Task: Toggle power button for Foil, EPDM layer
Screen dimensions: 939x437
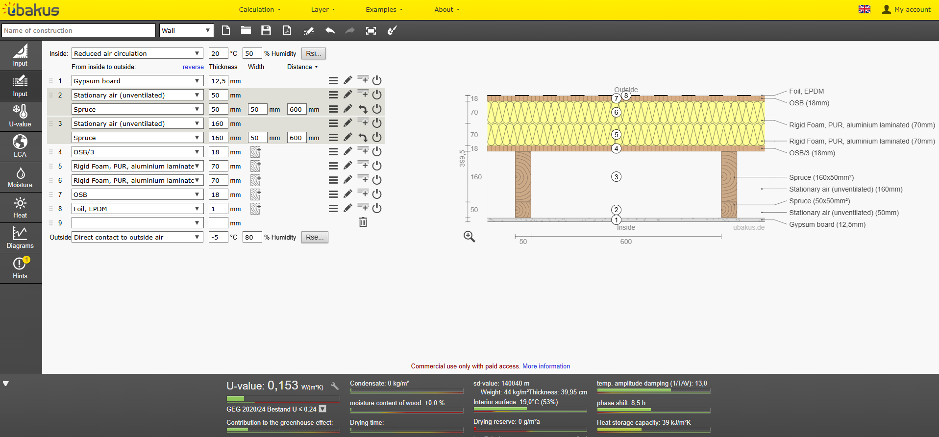Action: 377,208
